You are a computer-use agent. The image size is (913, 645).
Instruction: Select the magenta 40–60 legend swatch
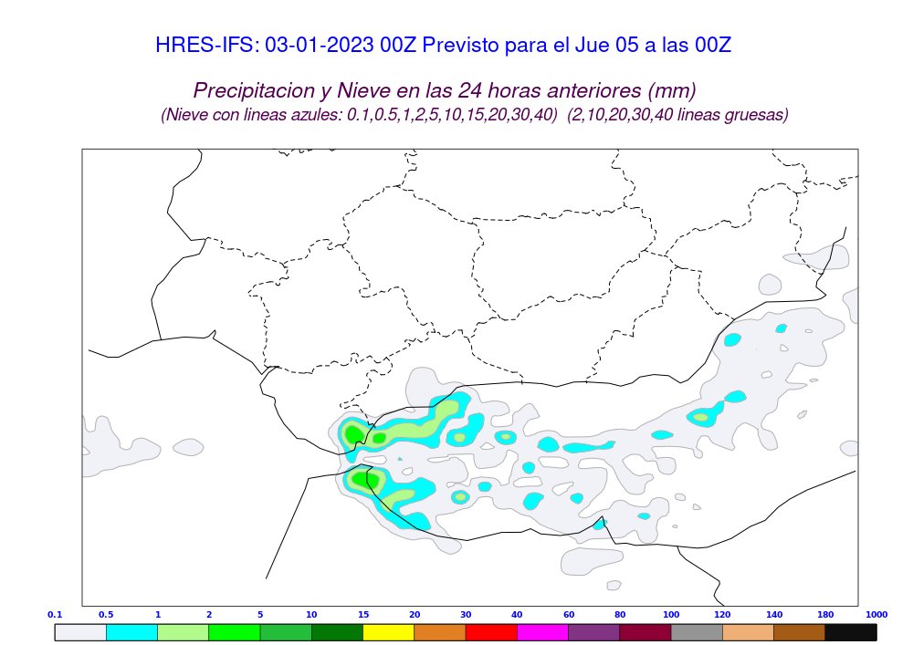point(542,633)
